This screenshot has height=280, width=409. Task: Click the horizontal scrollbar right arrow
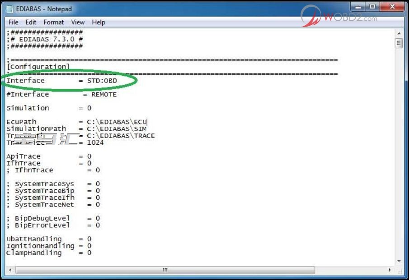[390, 270]
